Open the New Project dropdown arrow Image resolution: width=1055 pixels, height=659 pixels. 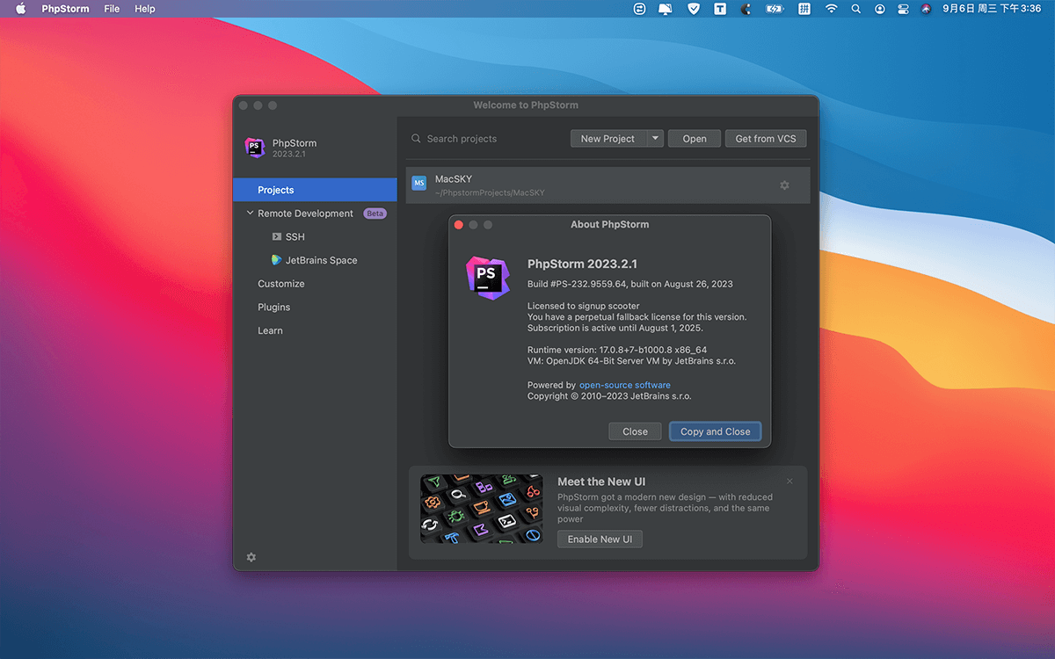[655, 139]
